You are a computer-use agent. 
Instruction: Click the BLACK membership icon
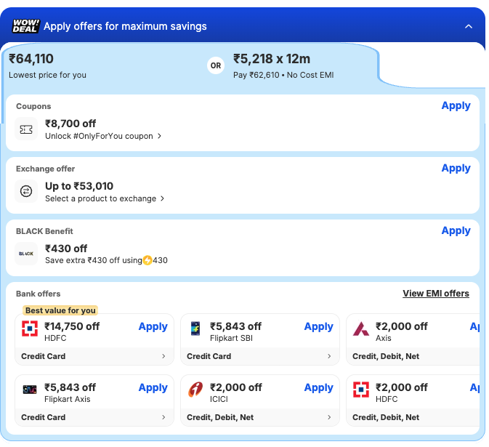click(26, 254)
